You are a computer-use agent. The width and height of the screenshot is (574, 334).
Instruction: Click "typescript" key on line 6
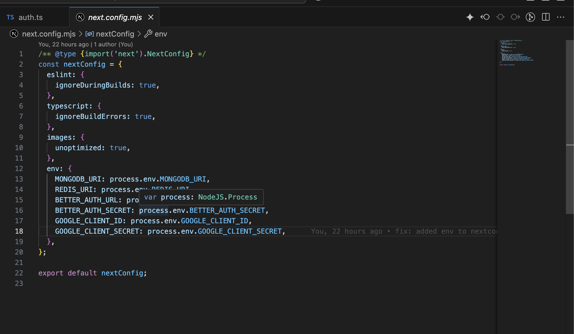pos(67,106)
